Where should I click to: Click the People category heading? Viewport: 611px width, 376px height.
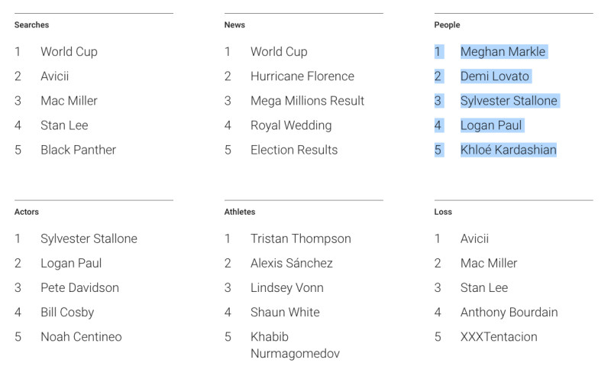(447, 24)
